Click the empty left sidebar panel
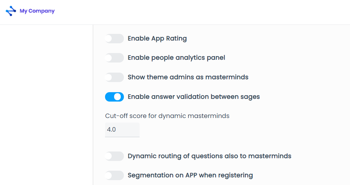Viewport: 350px width, 185px height. (x=46, y=105)
